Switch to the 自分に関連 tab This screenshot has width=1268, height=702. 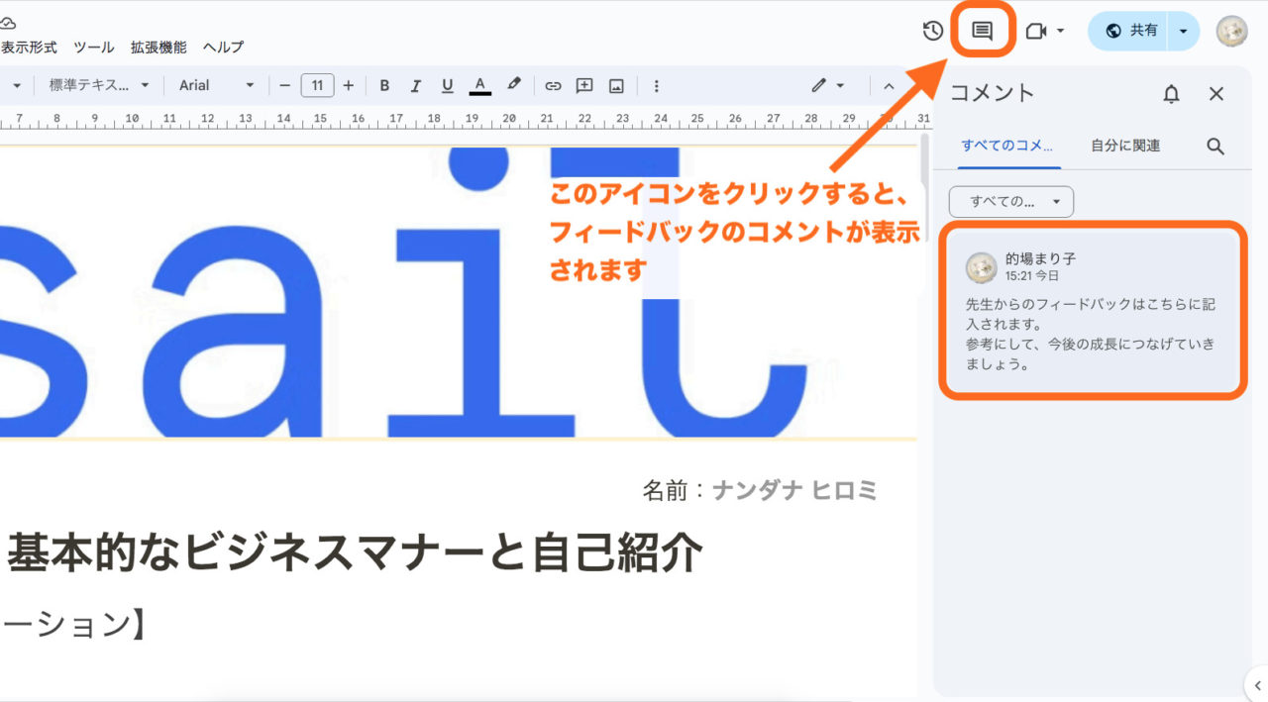coord(1125,146)
